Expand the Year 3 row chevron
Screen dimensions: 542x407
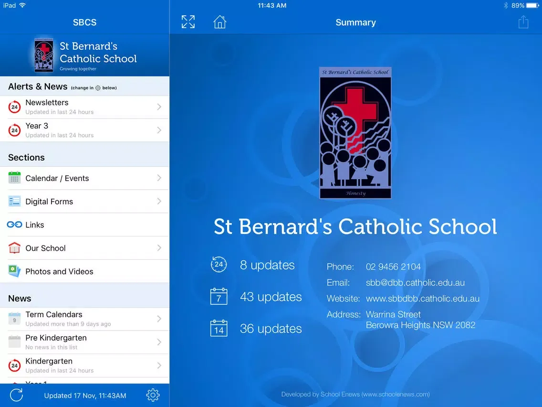[159, 130]
